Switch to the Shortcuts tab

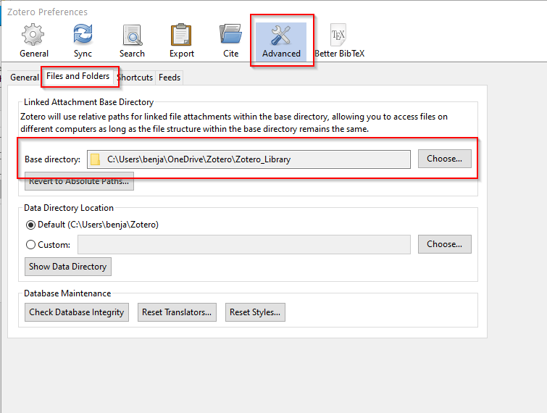pyautogui.click(x=135, y=78)
